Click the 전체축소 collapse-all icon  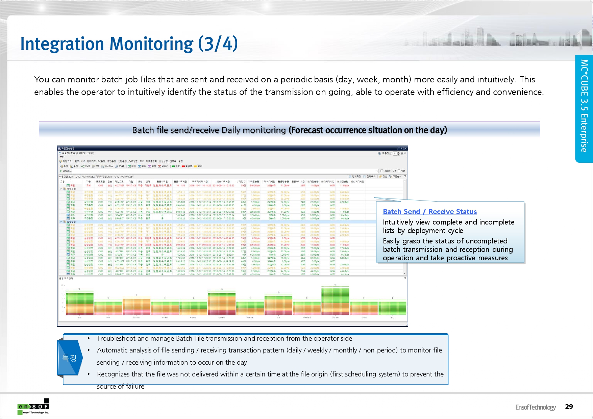coord(365,176)
